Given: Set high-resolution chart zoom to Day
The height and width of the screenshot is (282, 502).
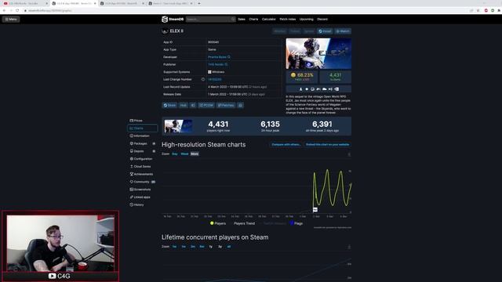Looking at the screenshot, I should [174, 154].
